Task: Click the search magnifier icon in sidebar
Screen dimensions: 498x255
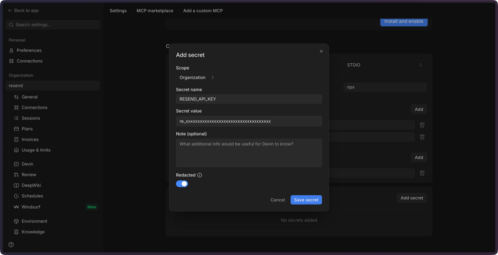Action: [x=11, y=25]
